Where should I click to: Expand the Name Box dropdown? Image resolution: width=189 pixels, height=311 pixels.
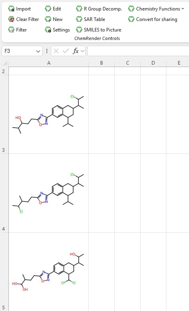pyautogui.click(x=38, y=51)
